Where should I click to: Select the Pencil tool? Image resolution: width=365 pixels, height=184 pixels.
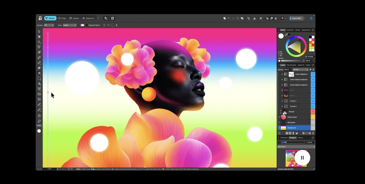(x=39, y=63)
